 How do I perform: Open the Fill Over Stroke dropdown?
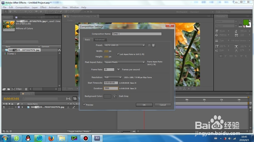coord(240,40)
